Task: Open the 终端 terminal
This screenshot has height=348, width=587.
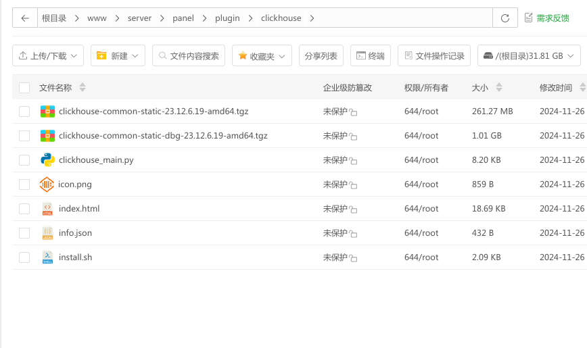Action: [371, 56]
